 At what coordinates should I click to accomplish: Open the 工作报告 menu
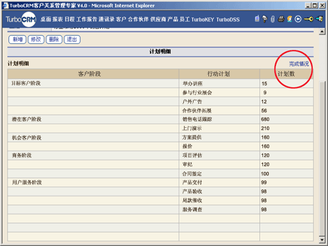[x=87, y=19]
